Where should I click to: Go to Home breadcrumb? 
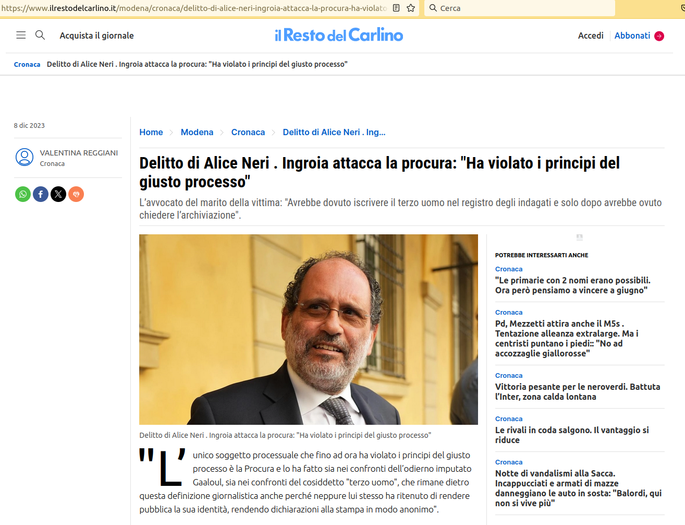(151, 132)
